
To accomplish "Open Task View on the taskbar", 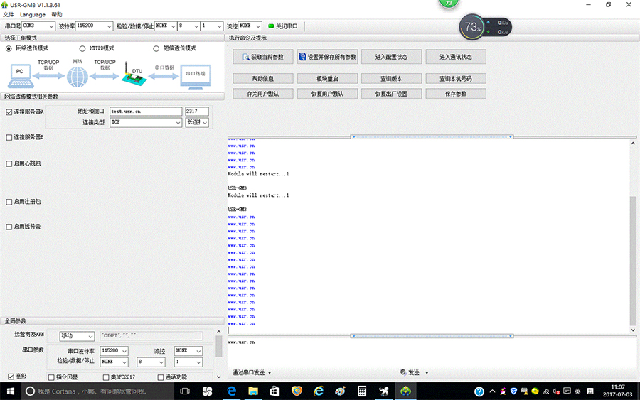I will [184, 391].
